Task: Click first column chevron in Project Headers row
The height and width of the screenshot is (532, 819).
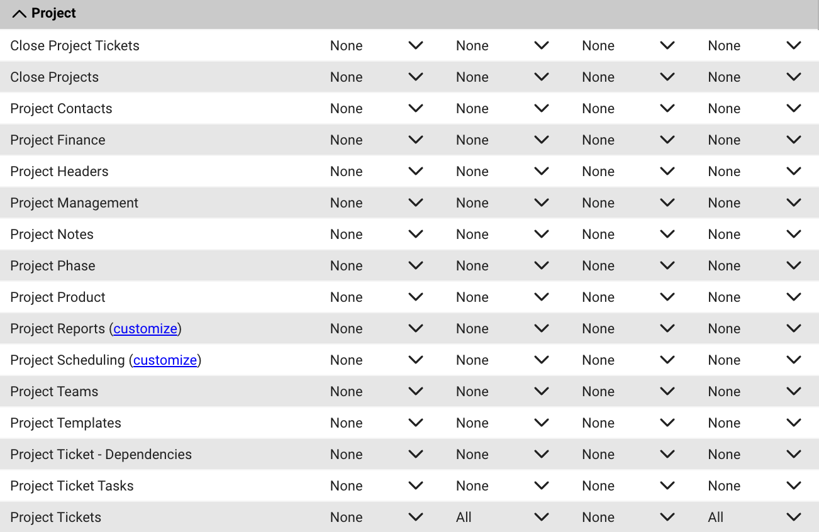Action: coord(416,172)
